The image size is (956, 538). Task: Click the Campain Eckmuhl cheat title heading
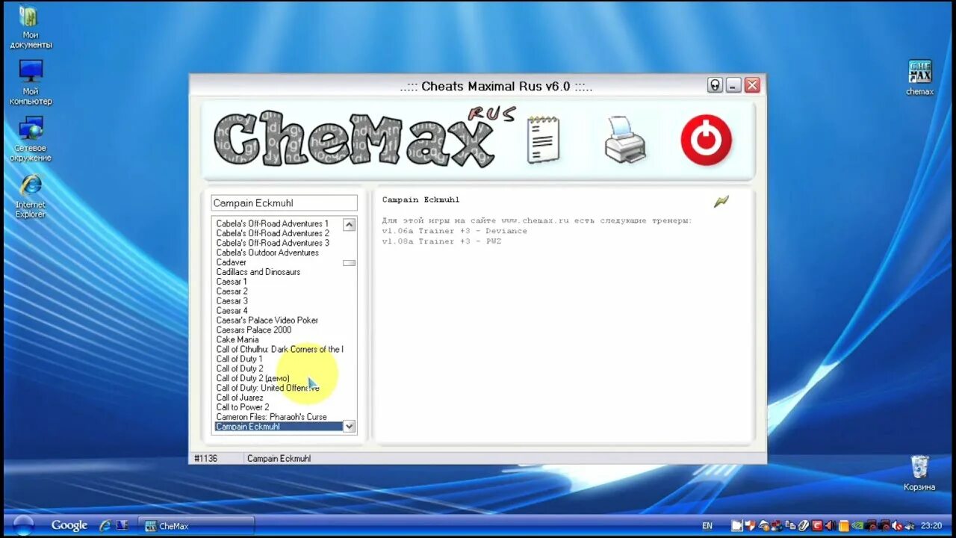coord(420,200)
